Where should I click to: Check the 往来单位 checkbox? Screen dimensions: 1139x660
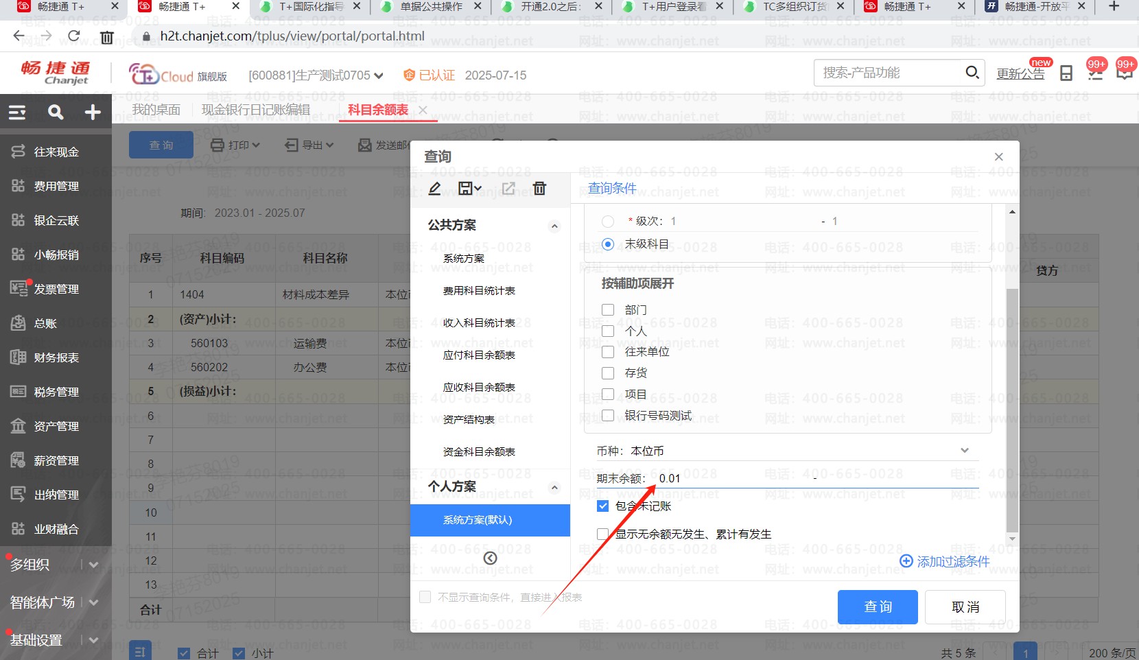pyautogui.click(x=608, y=352)
